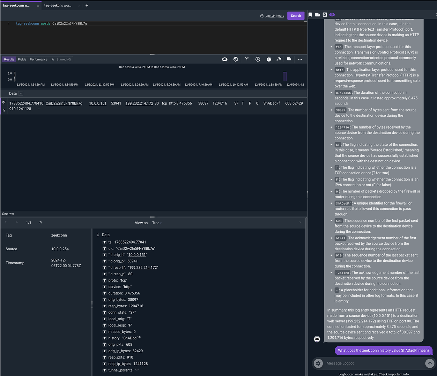This screenshot has width=437, height=376.
Task: Switch to the tag=zeekdns query tab
Action: tap(58, 6)
